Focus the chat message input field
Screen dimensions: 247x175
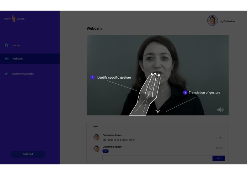pos(157,158)
